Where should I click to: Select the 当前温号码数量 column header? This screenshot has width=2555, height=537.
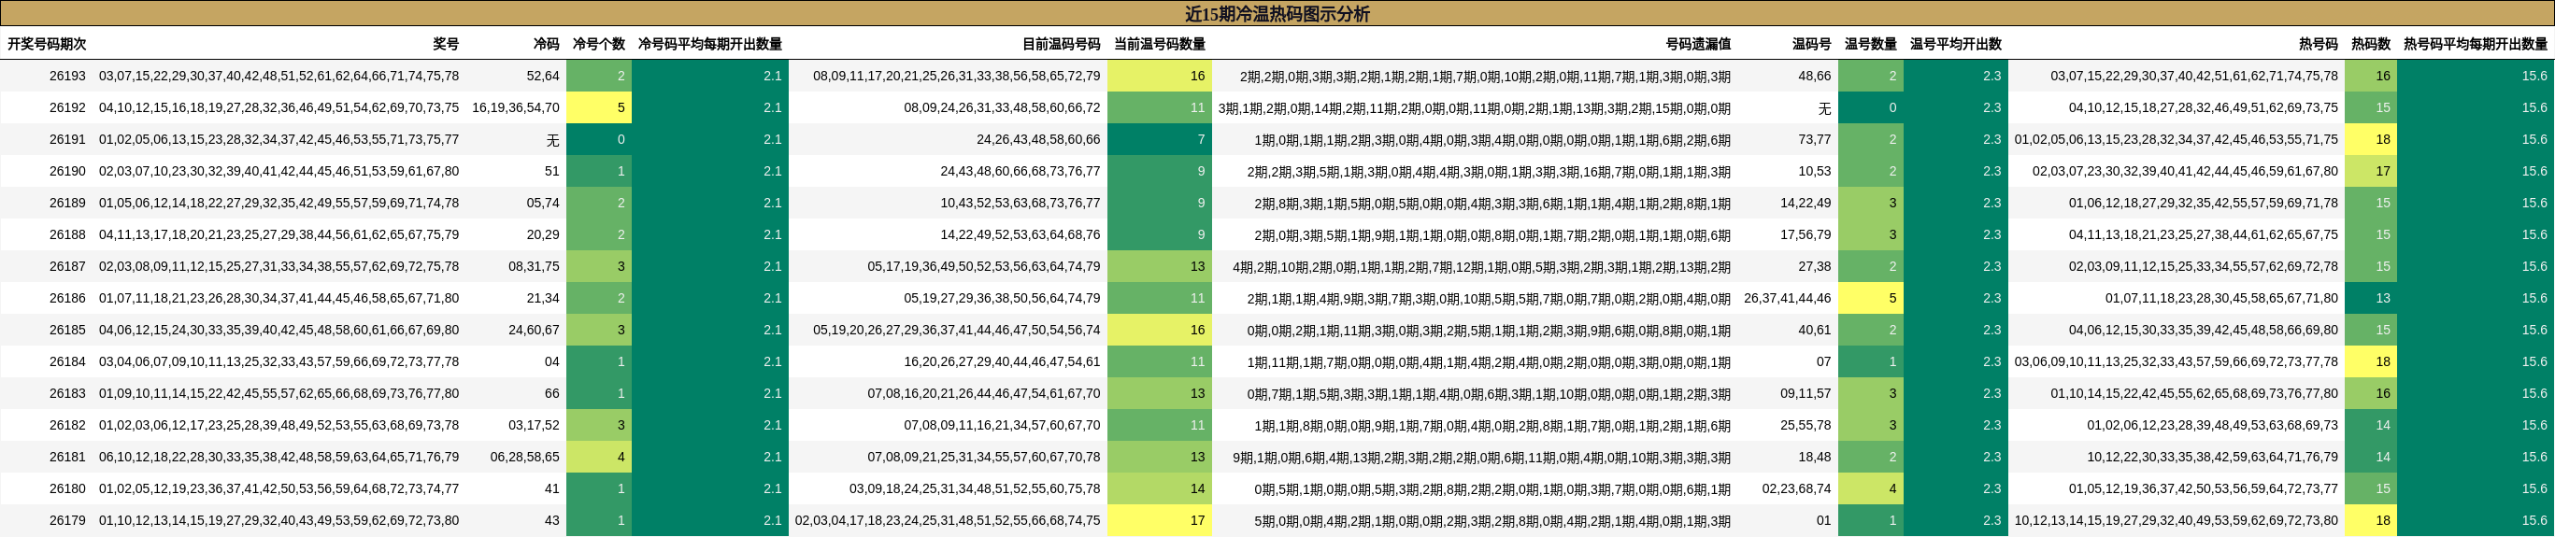pyautogui.click(x=1160, y=45)
